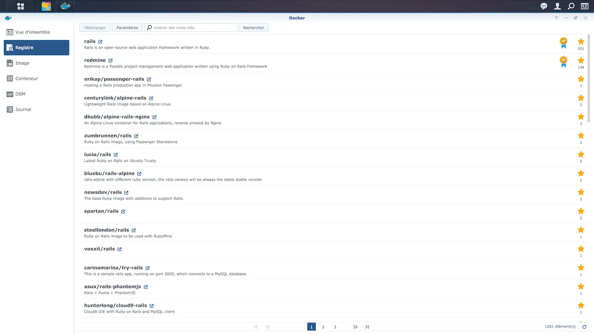The height and width of the screenshot is (334, 594).
Task: Click the star icon for redmine
Action: [x=581, y=60]
